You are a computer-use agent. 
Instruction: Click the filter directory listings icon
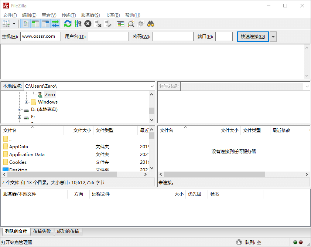pyautogui.click(x=120, y=24)
